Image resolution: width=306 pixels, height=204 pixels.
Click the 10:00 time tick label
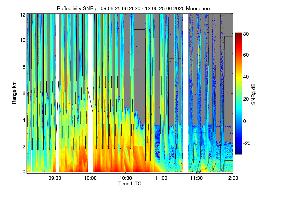click(90, 178)
